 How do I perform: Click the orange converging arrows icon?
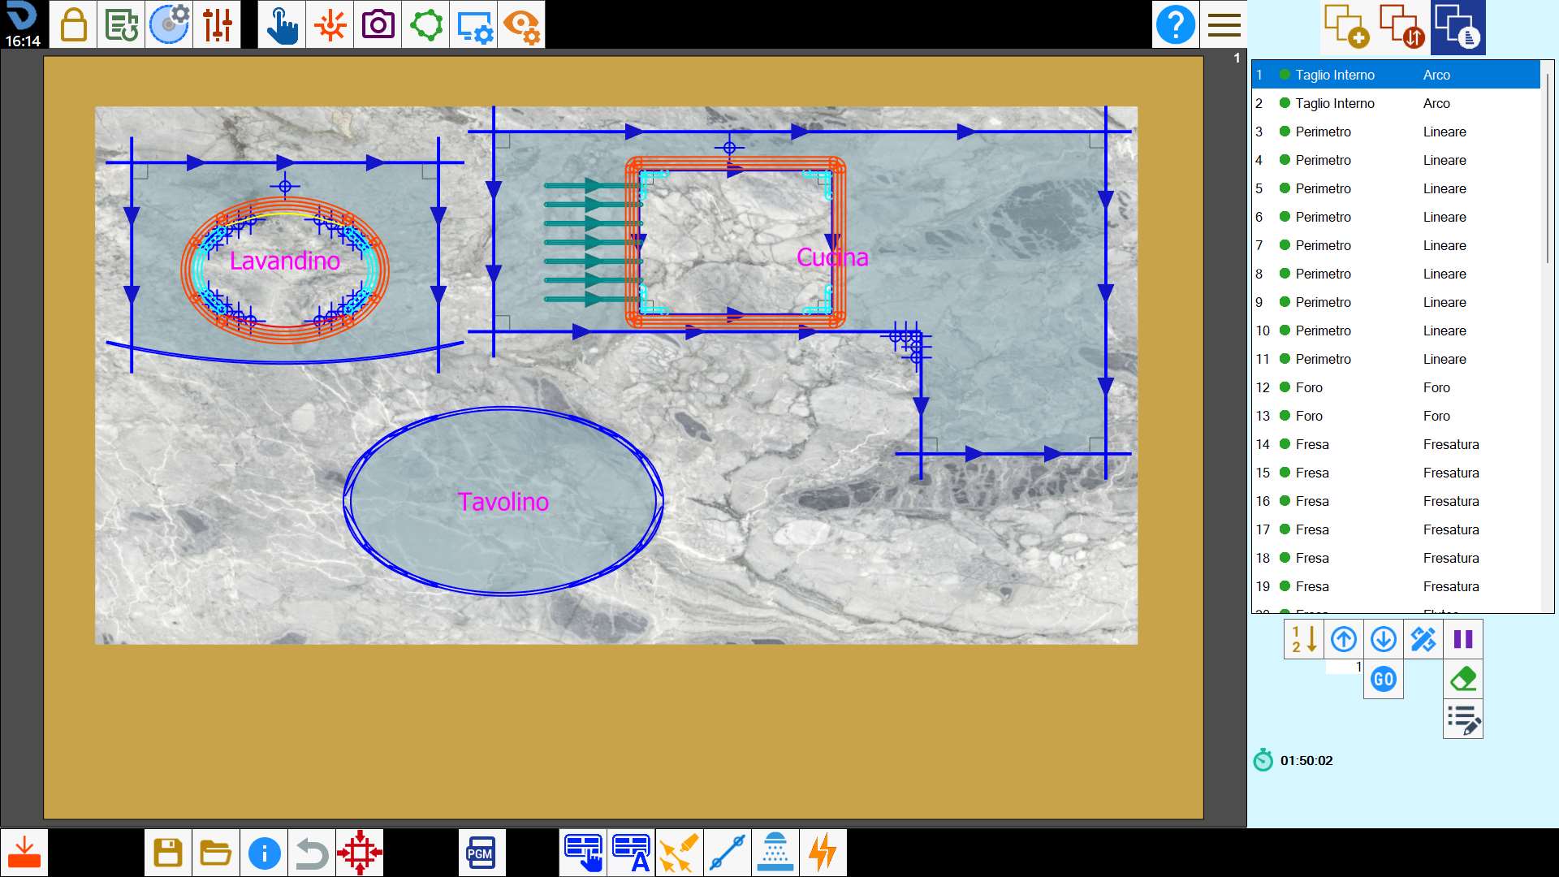tap(330, 24)
